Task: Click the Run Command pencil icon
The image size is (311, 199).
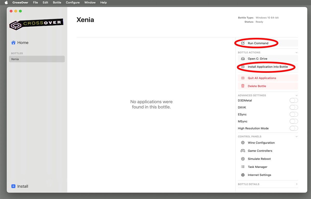Action: pyautogui.click(x=243, y=43)
